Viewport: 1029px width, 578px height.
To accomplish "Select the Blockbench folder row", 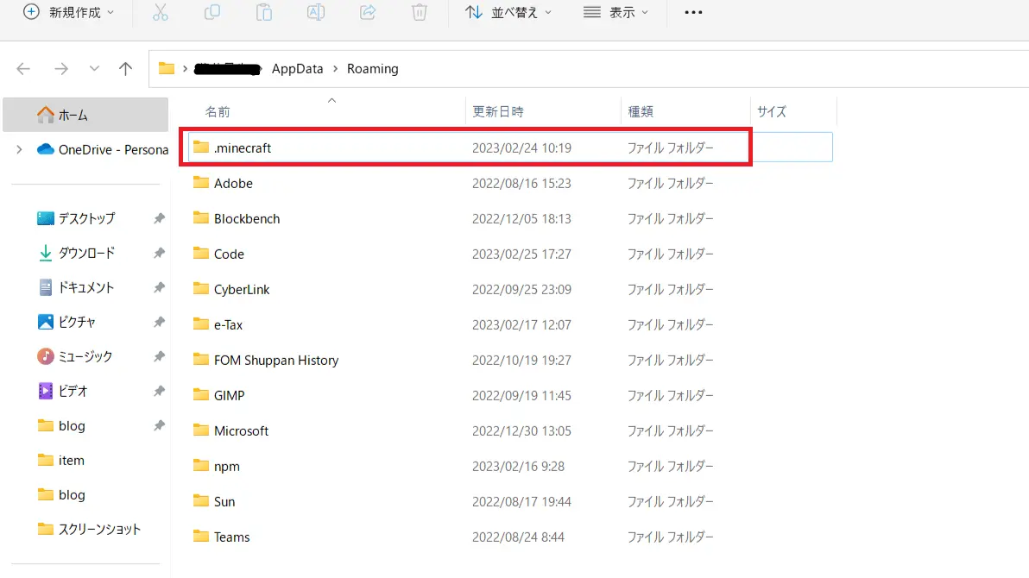I will pos(247,218).
